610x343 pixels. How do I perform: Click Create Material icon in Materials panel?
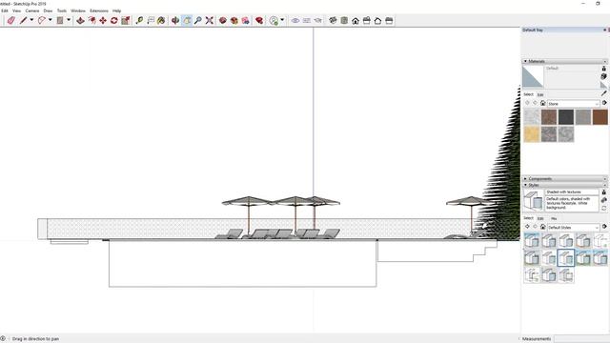603,76
